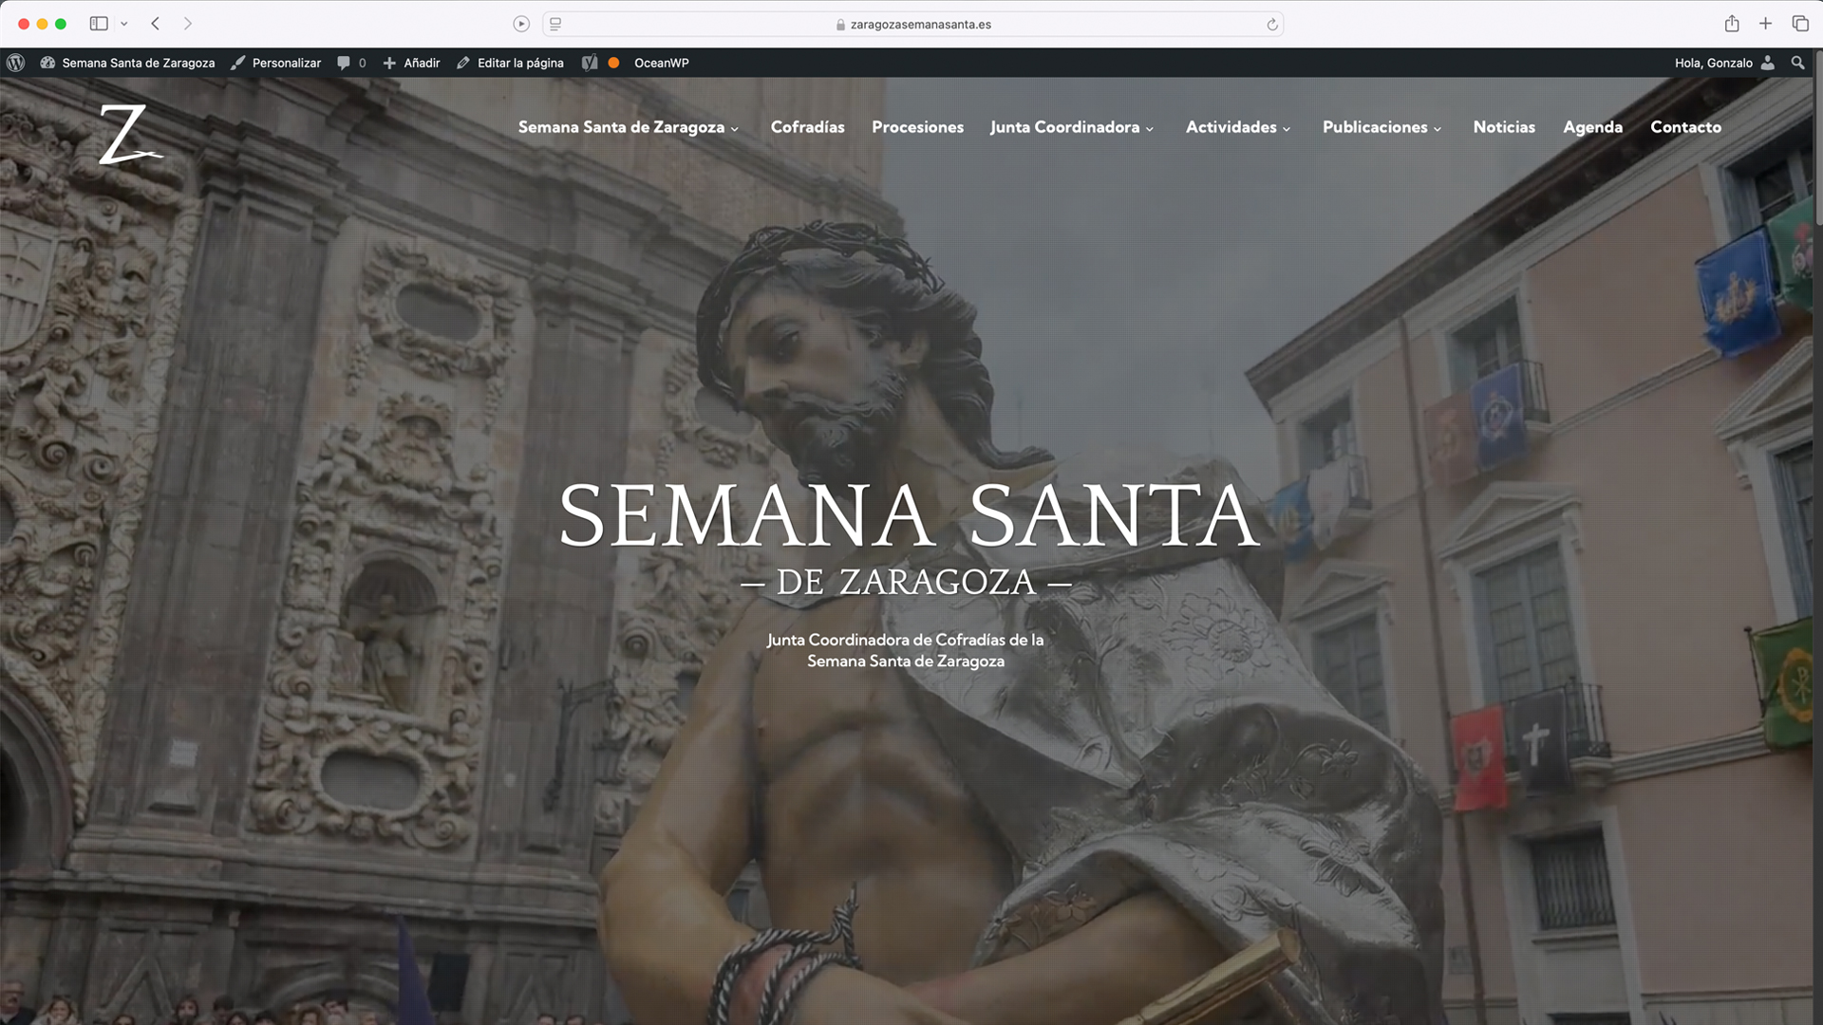Image resolution: width=1823 pixels, height=1025 pixels.
Task: Open the Procesiones menu item
Action: click(917, 127)
